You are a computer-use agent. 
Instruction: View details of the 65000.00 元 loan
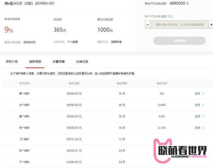[197, 128]
